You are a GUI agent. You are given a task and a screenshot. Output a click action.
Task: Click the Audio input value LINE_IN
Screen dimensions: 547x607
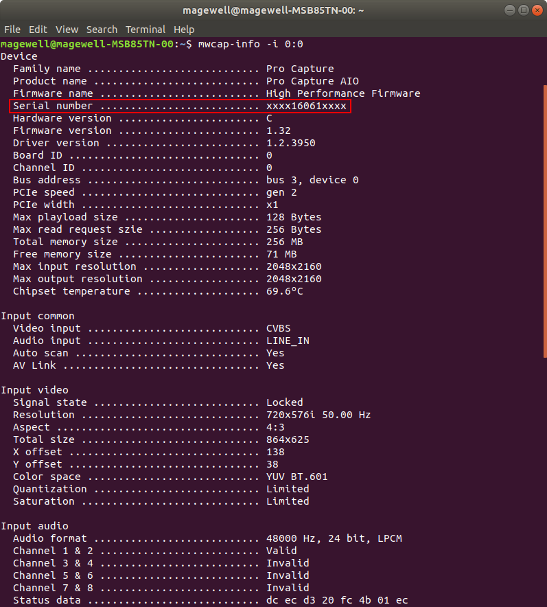point(288,341)
